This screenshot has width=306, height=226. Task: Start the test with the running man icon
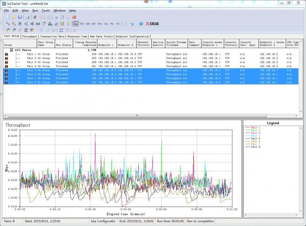click(35, 17)
